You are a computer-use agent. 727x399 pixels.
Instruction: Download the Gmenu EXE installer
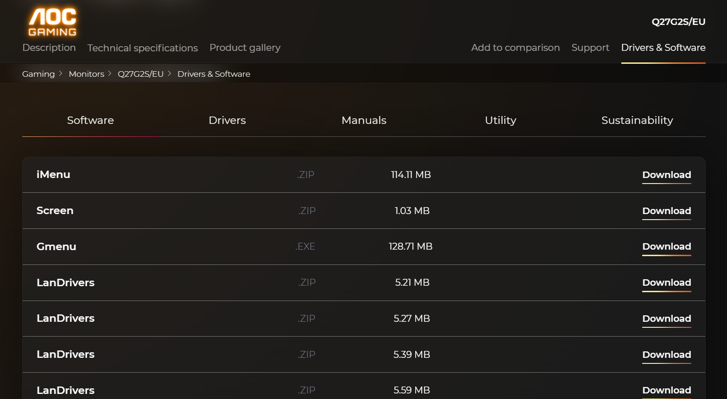666,246
